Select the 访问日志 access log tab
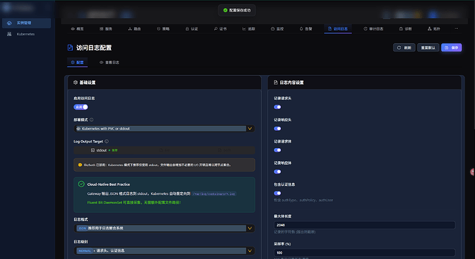The width and height of the screenshot is (475, 259). pos(338,29)
